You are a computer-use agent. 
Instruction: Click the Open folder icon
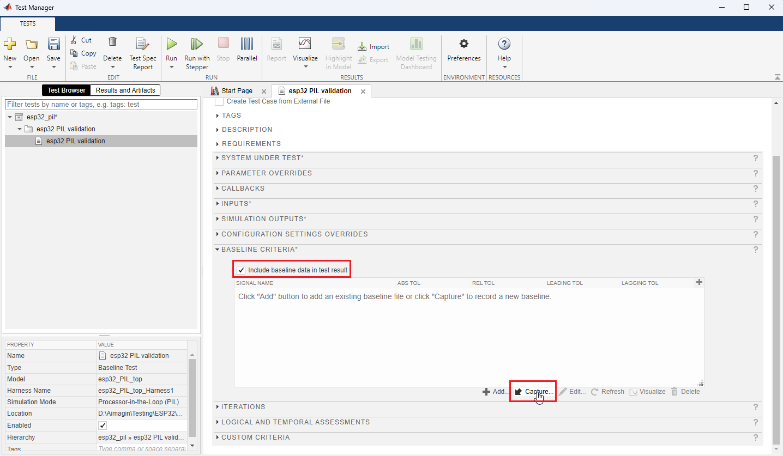(32, 44)
